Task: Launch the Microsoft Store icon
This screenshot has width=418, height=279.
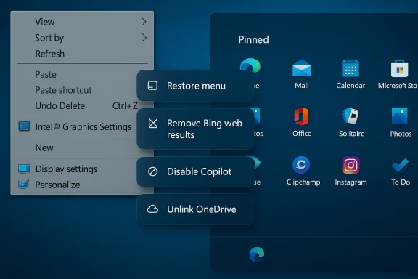Action: (399, 68)
